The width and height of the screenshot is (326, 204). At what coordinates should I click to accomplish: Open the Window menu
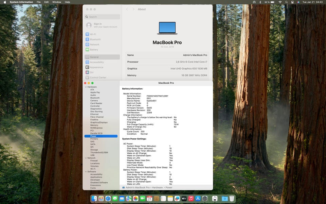[57, 2]
